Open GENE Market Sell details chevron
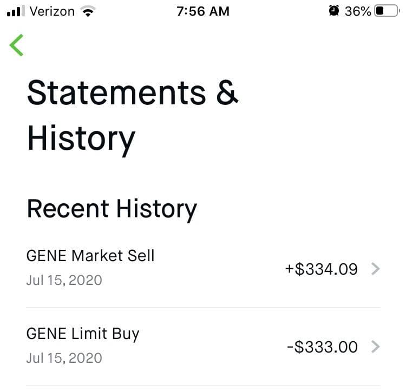This screenshot has height=392, width=406. pyautogui.click(x=376, y=269)
